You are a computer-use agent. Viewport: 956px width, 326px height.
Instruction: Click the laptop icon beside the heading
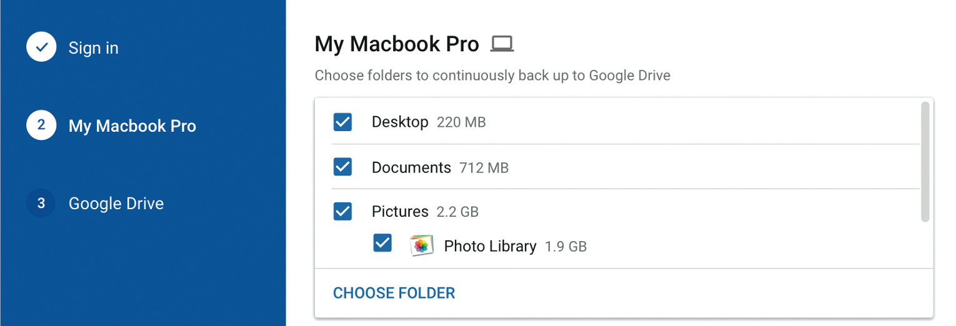coord(502,44)
